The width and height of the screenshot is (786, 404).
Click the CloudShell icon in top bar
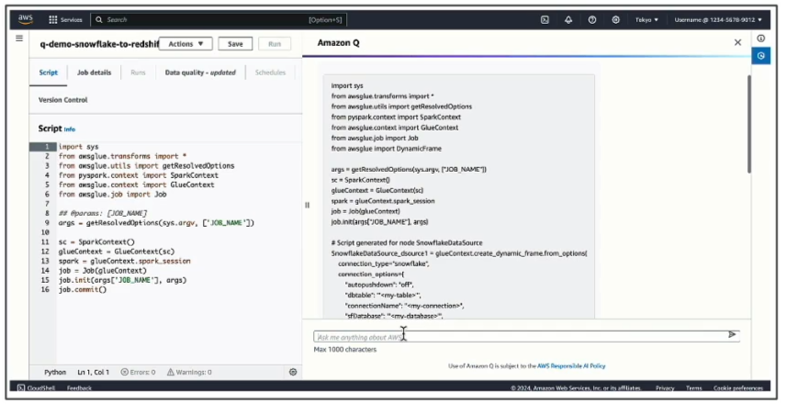click(x=545, y=19)
